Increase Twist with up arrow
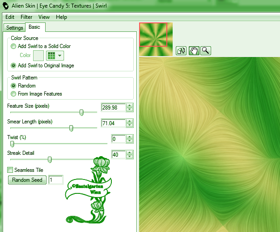 click(130, 137)
